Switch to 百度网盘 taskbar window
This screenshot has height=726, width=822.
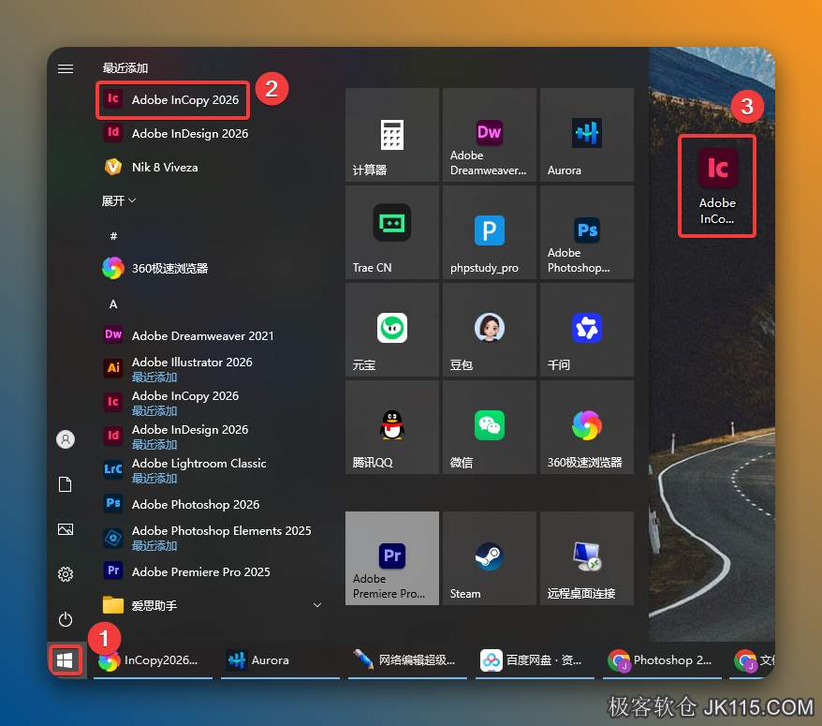535,660
